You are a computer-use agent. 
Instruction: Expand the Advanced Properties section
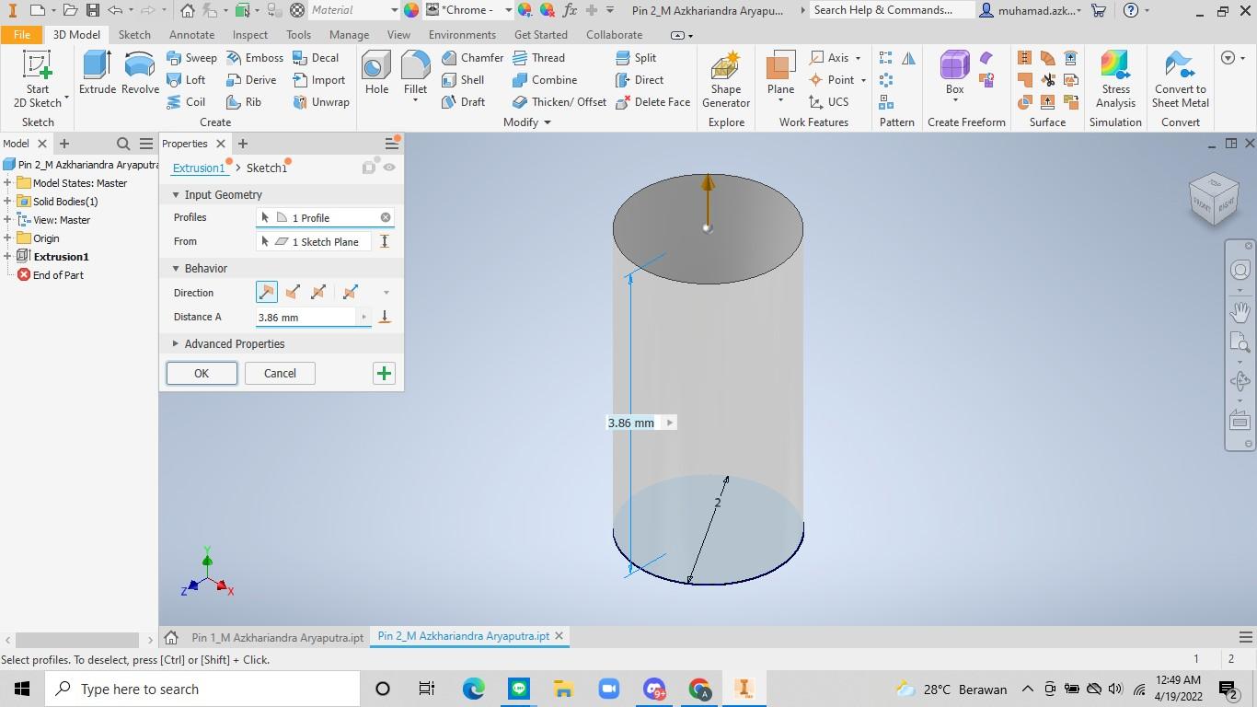[176, 343]
